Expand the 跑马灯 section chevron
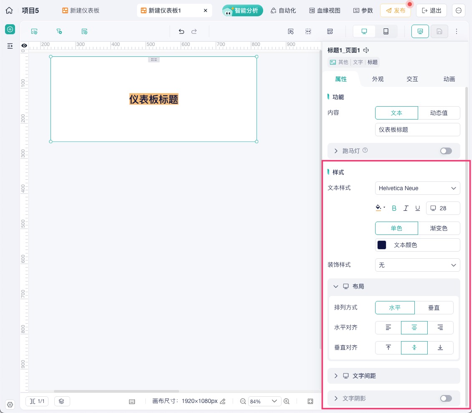The width and height of the screenshot is (472, 413). [x=336, y=151]
